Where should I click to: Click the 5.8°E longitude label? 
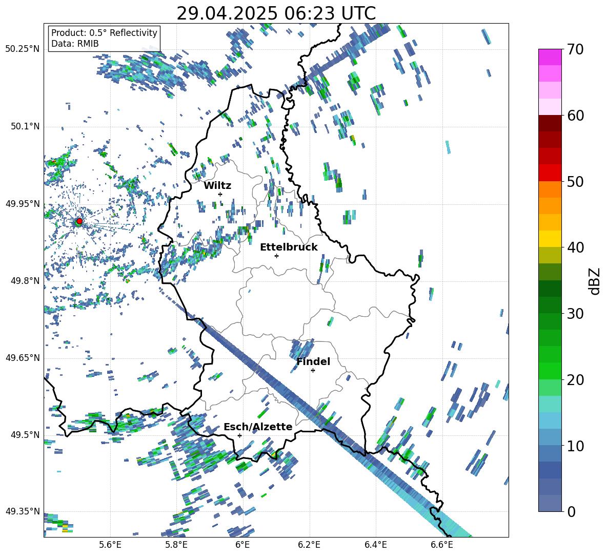[176, 545]
